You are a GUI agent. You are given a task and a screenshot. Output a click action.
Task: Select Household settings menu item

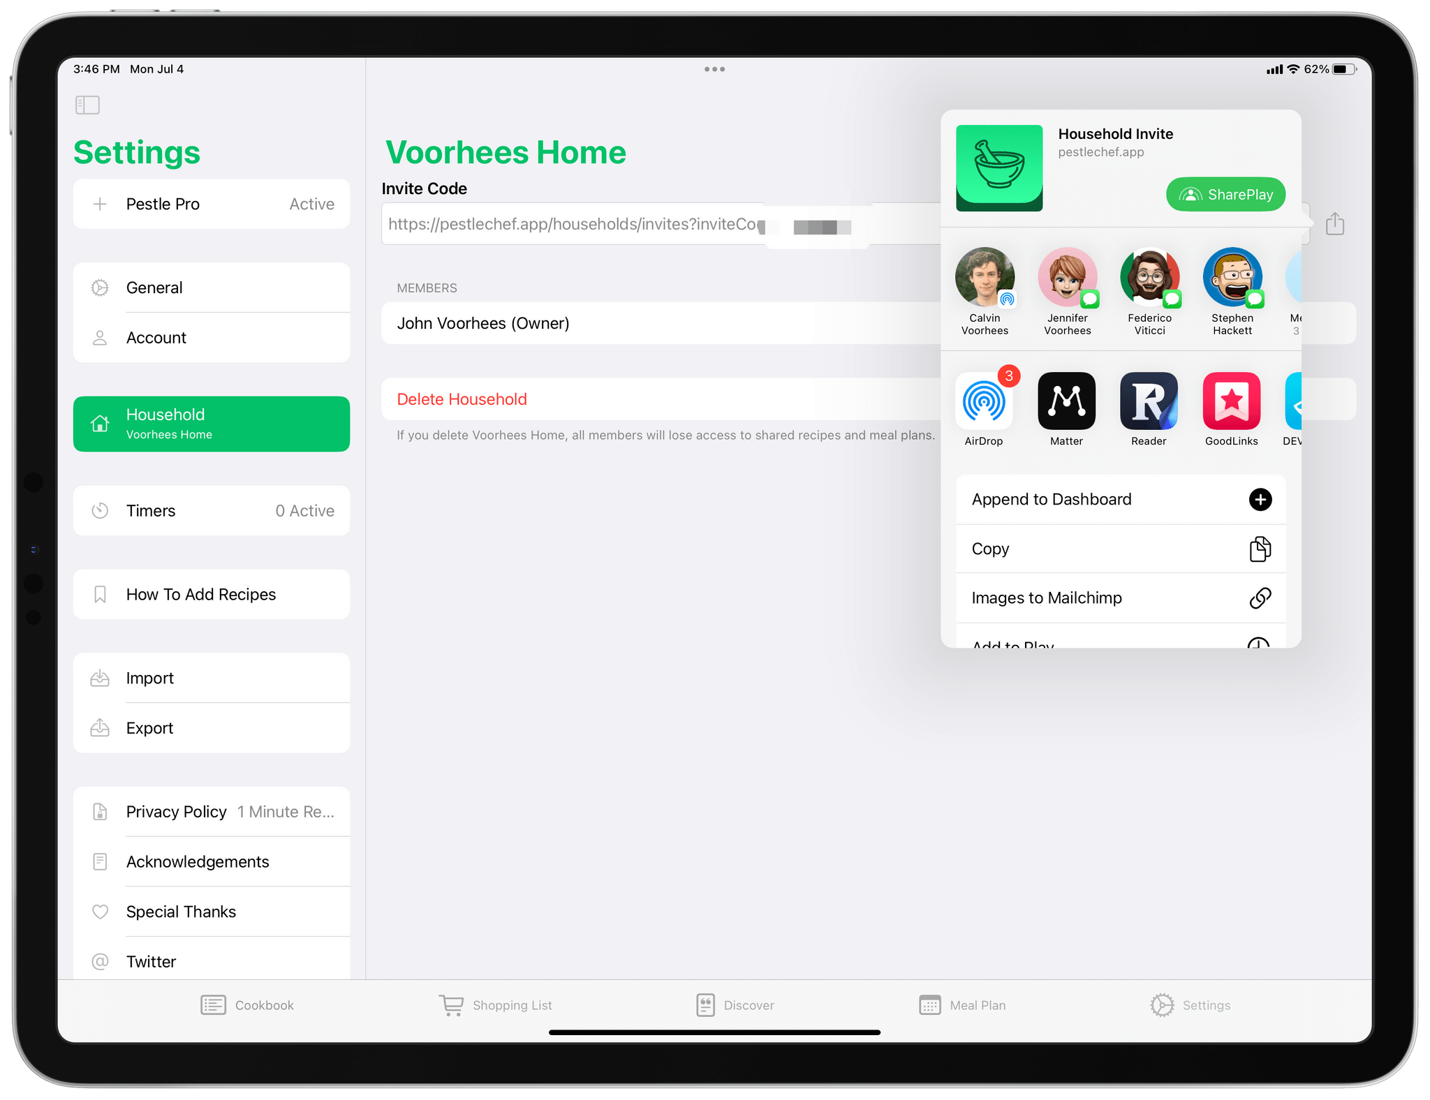pyautogui.click(x=212, y=422)
